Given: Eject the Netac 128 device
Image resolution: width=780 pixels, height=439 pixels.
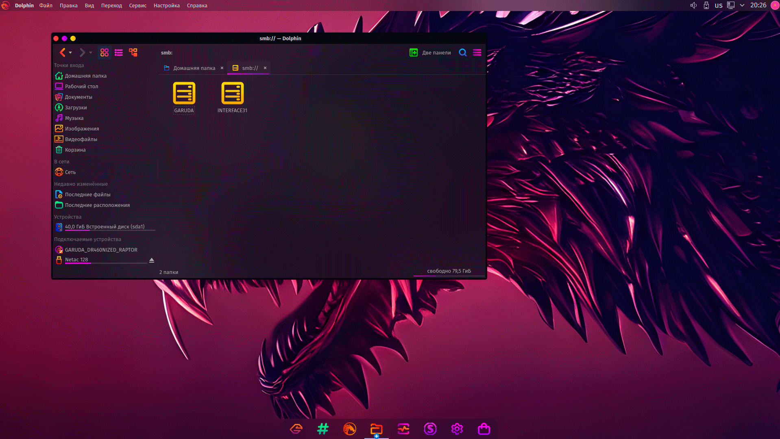Looking at the screenshot, I should 152,260.
